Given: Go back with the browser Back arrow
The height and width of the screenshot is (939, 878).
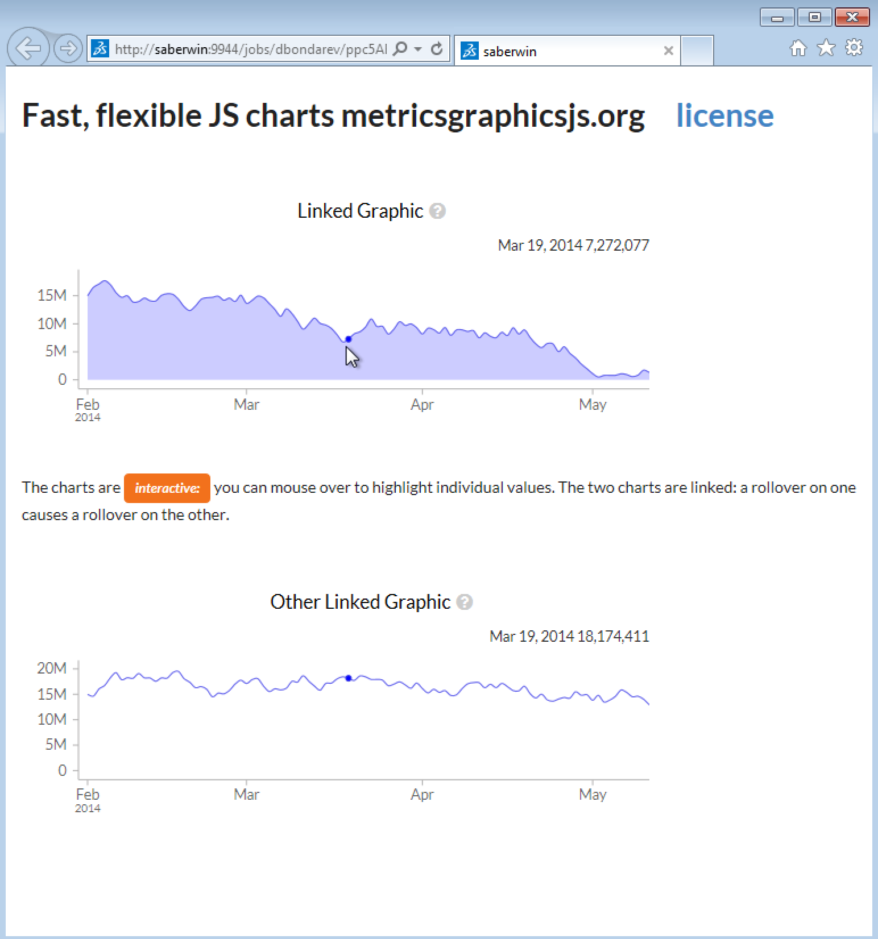Looking at the screenshot, I should tap(27, 48).
